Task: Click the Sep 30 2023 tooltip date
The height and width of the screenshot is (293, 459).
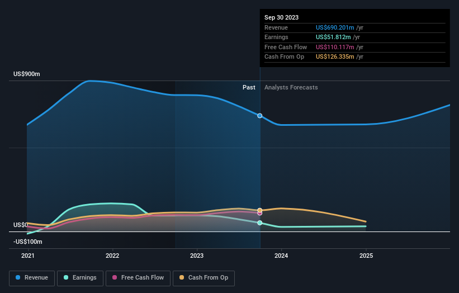Action: (x=281, y=17)
